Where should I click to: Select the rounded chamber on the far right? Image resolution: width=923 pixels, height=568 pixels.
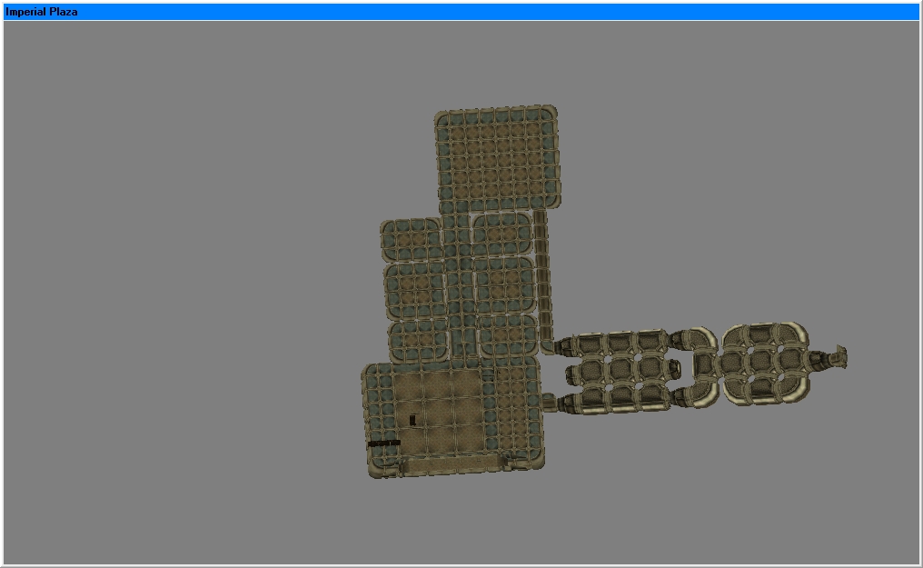[x=766, y=364]
